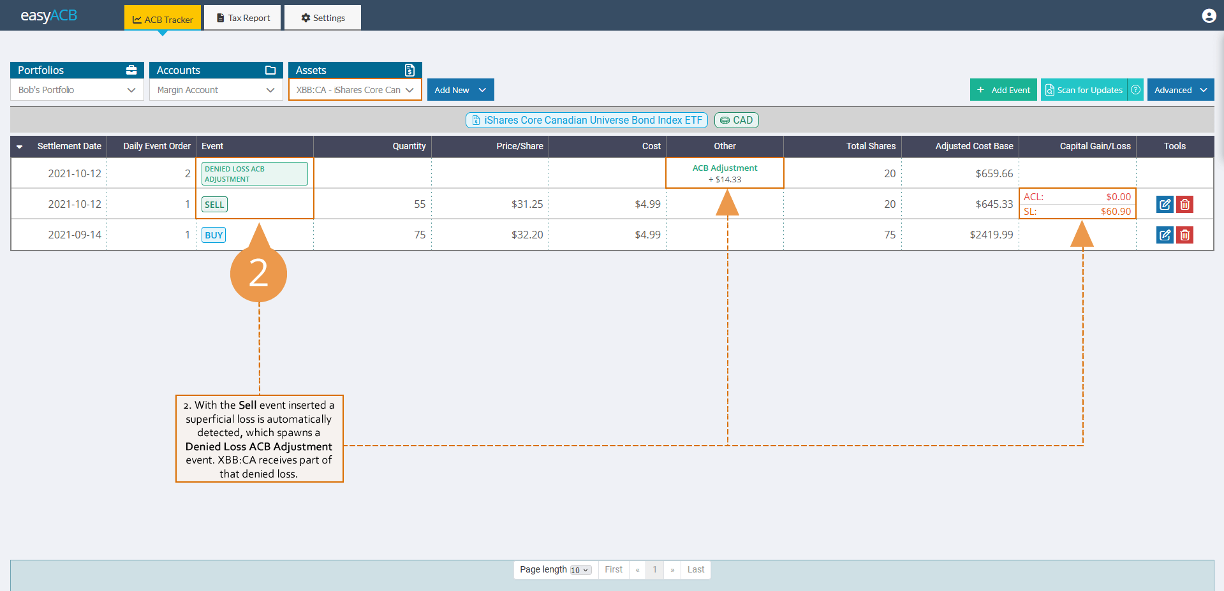Open the iShares Core Canadian Universe Bond ETF link
Screen dimensions: 1224x591
[586, 120]
